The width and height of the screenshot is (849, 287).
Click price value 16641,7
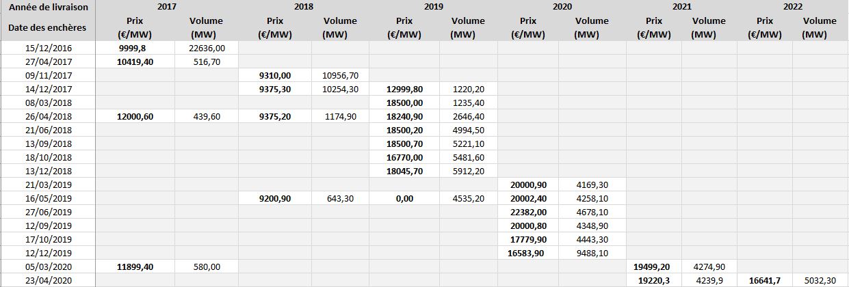pyautogui.click(x=765, y=280)
